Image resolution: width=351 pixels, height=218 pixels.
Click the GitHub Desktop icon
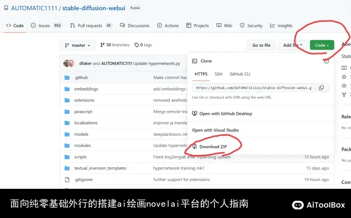[x=195, y=113]
